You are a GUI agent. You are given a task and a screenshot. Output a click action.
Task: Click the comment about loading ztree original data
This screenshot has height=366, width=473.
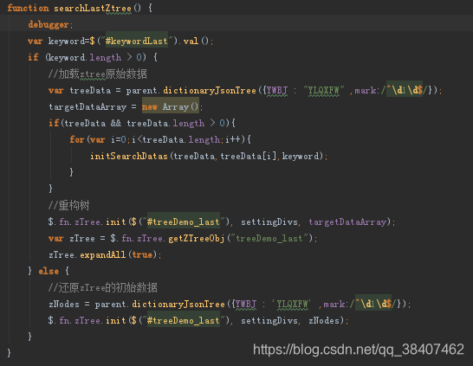pos(98,74)
